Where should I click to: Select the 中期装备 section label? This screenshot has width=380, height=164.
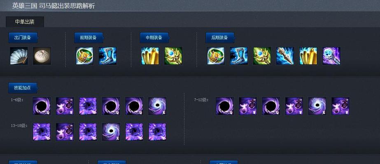click(x=154, y=38)
